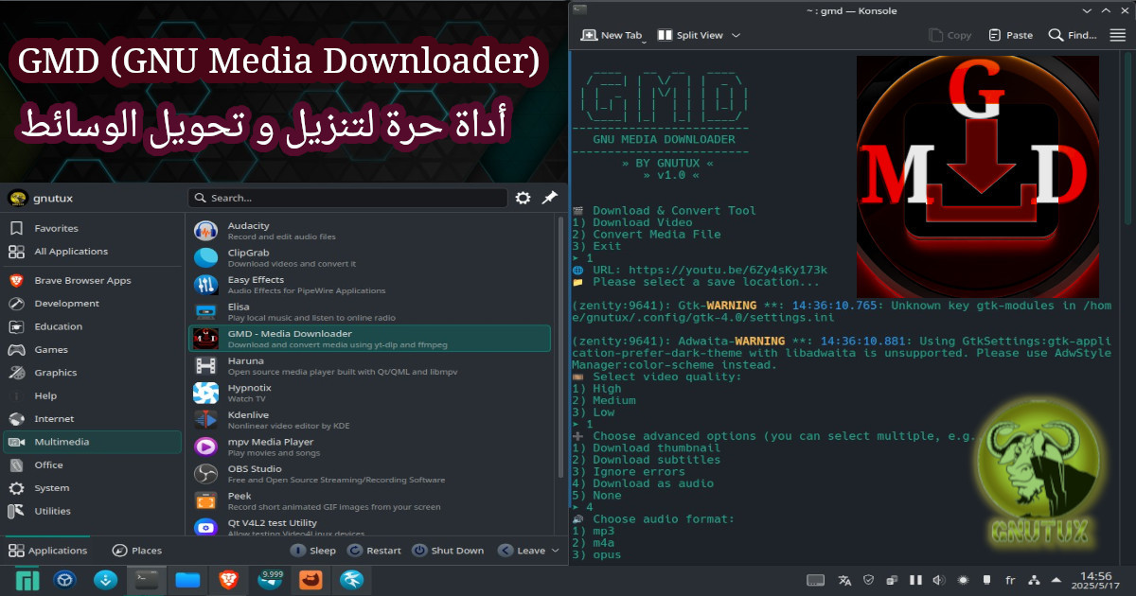1136x596 pixels.
Task: Click the Paste button in Konsole
Action: 1010,35
